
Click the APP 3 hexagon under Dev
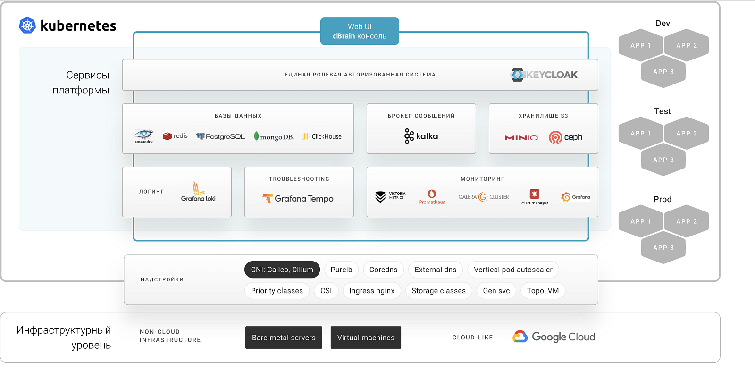click(x=663, y=72)
